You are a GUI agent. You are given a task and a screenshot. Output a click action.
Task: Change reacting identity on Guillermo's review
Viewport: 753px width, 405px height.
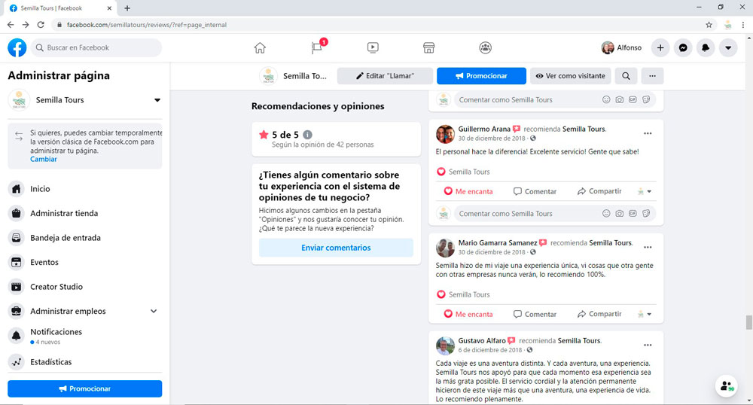[x=645, y=191]
